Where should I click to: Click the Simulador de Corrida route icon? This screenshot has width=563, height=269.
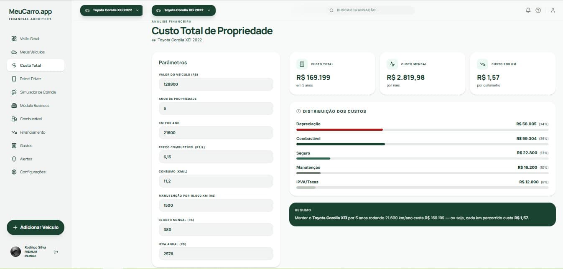tap(14, 92)
